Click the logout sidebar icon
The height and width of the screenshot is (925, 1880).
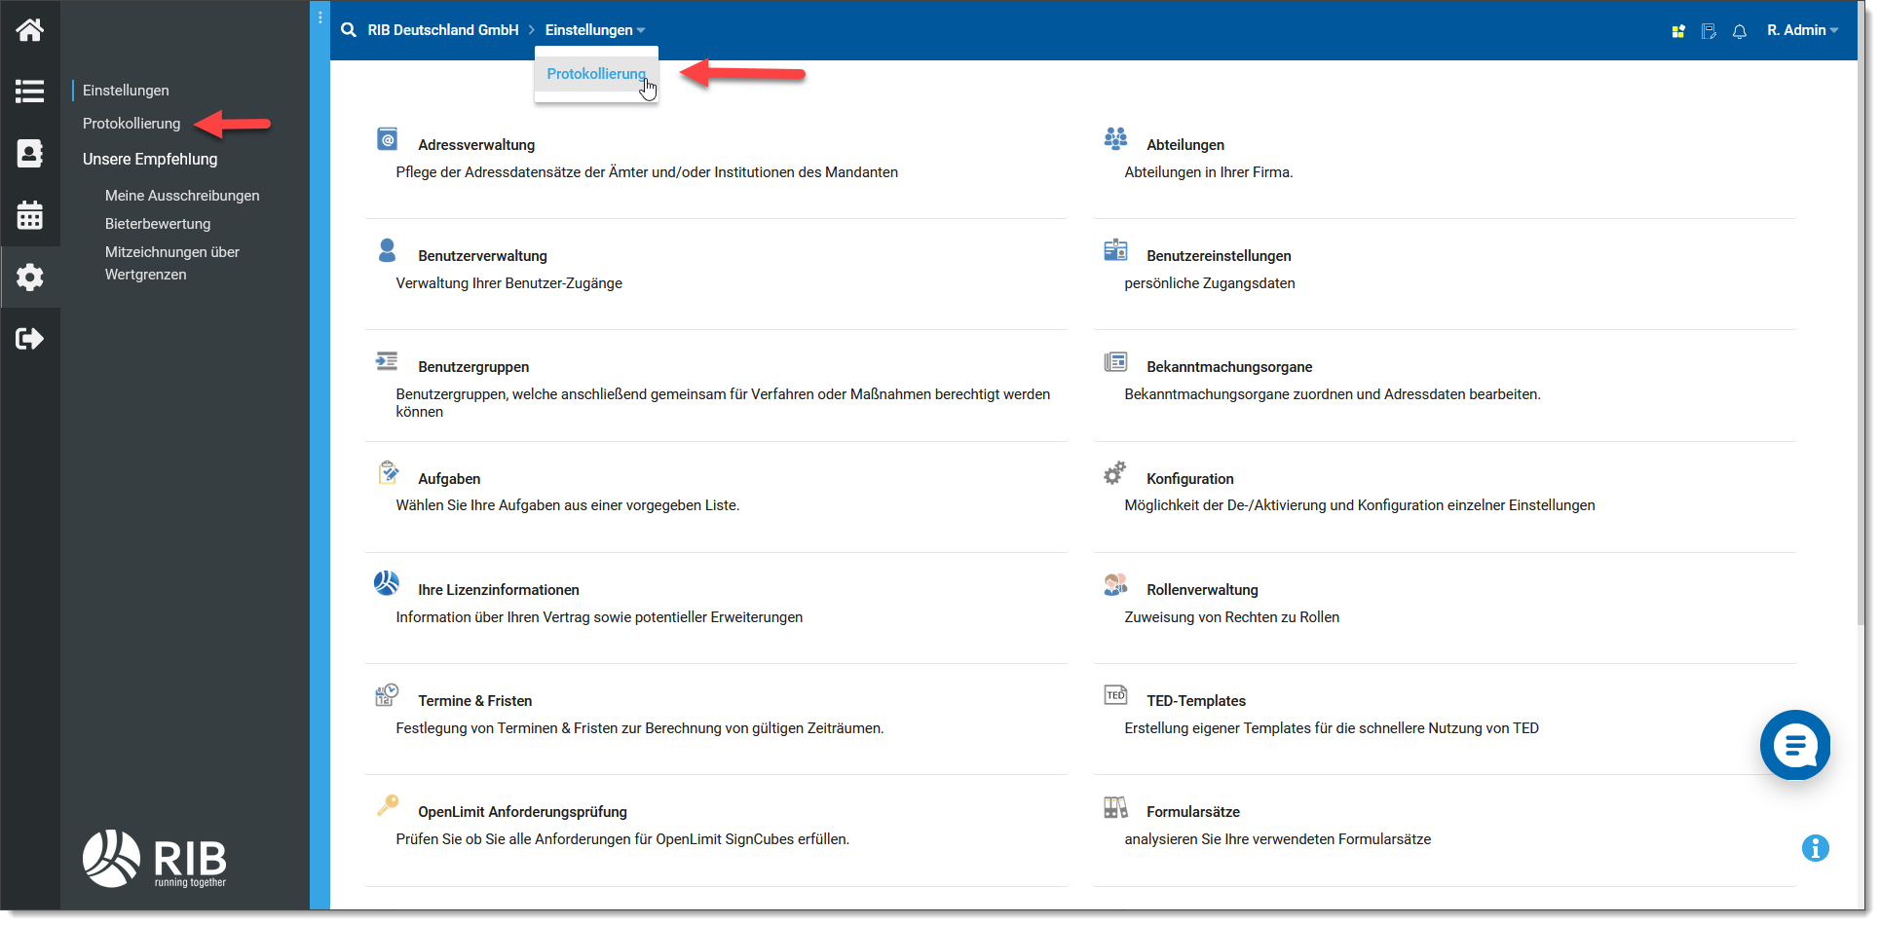29,339
